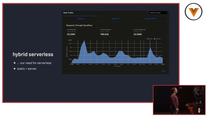Click the Uncached Requests label
Image resolution: width=207 pixels, height=116 pixels.
coord(139,30)
